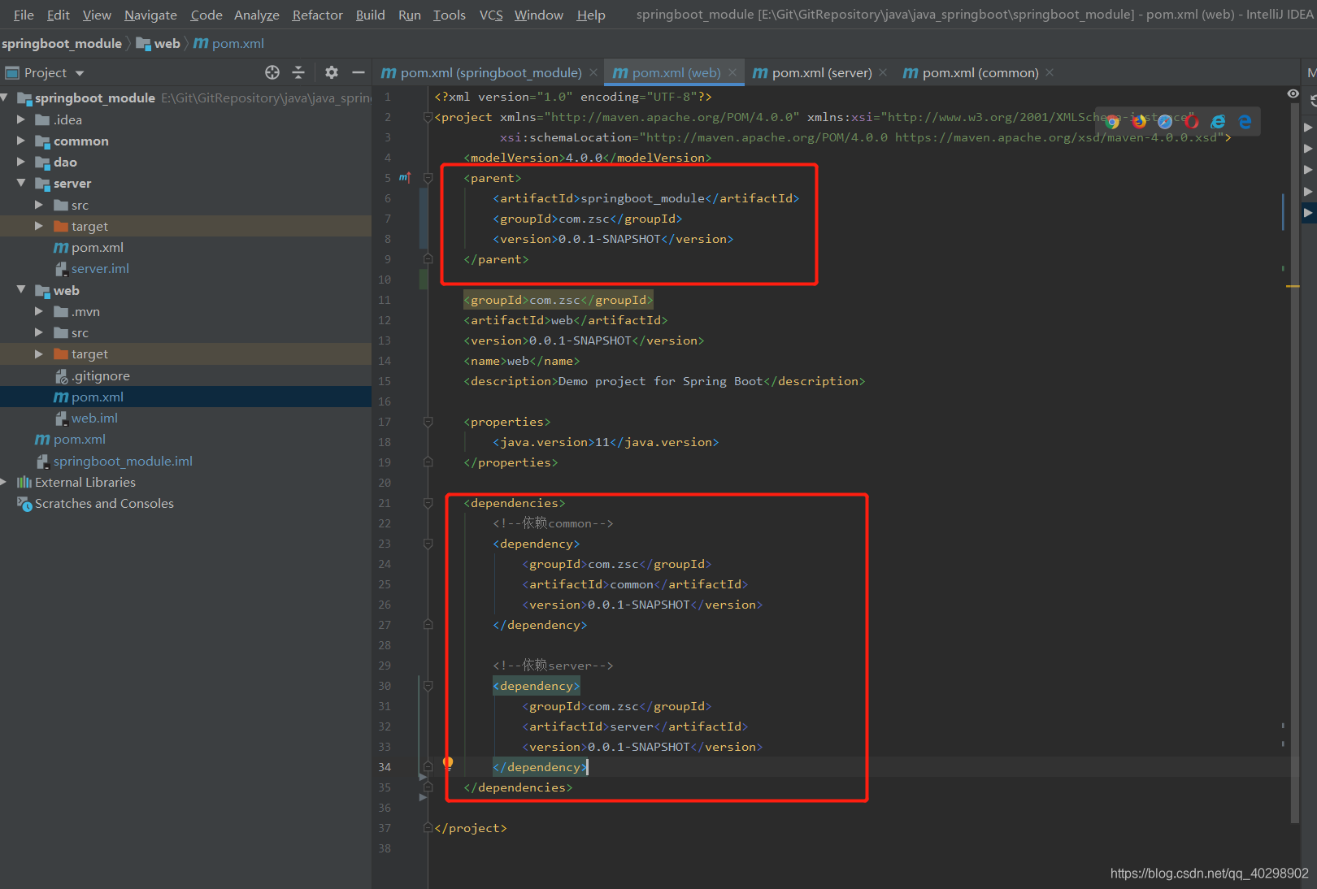
Task: Expand the .idea folder
Action: (21, 119)
